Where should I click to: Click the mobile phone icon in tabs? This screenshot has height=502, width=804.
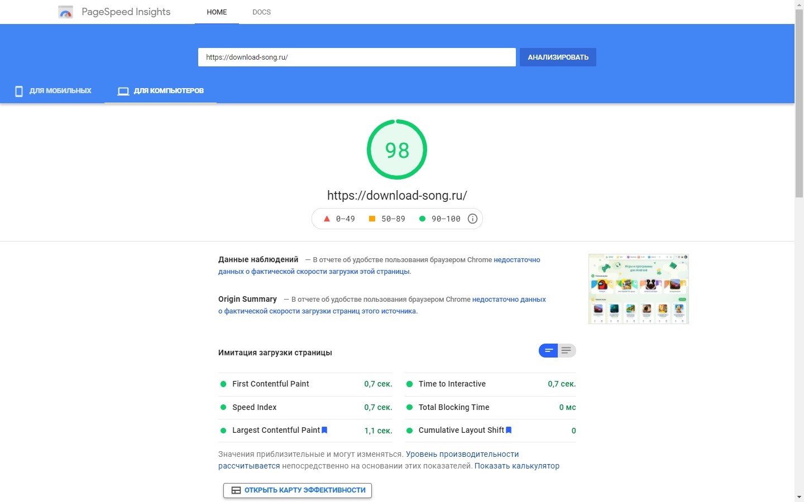19,91
